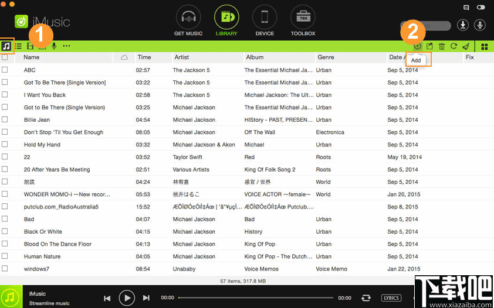Check the box for Bad

point(5,219)
